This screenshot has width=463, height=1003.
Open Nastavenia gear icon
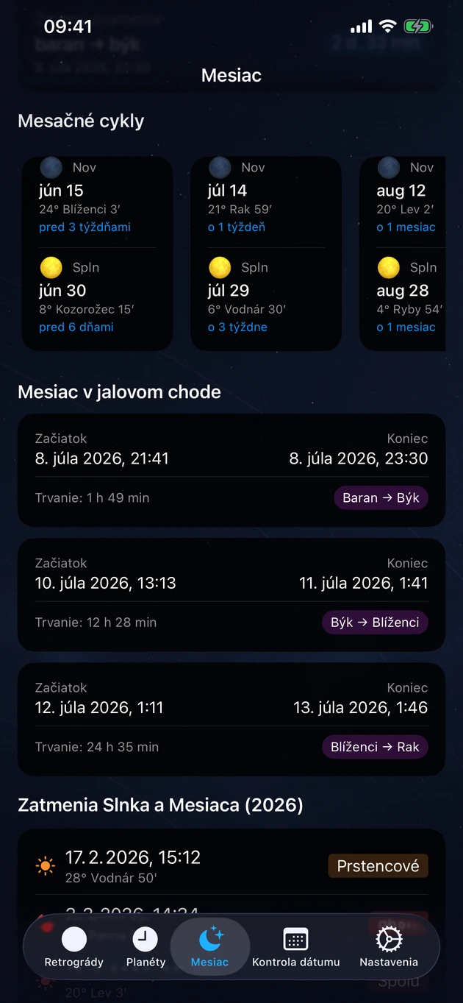pos(389,947)
